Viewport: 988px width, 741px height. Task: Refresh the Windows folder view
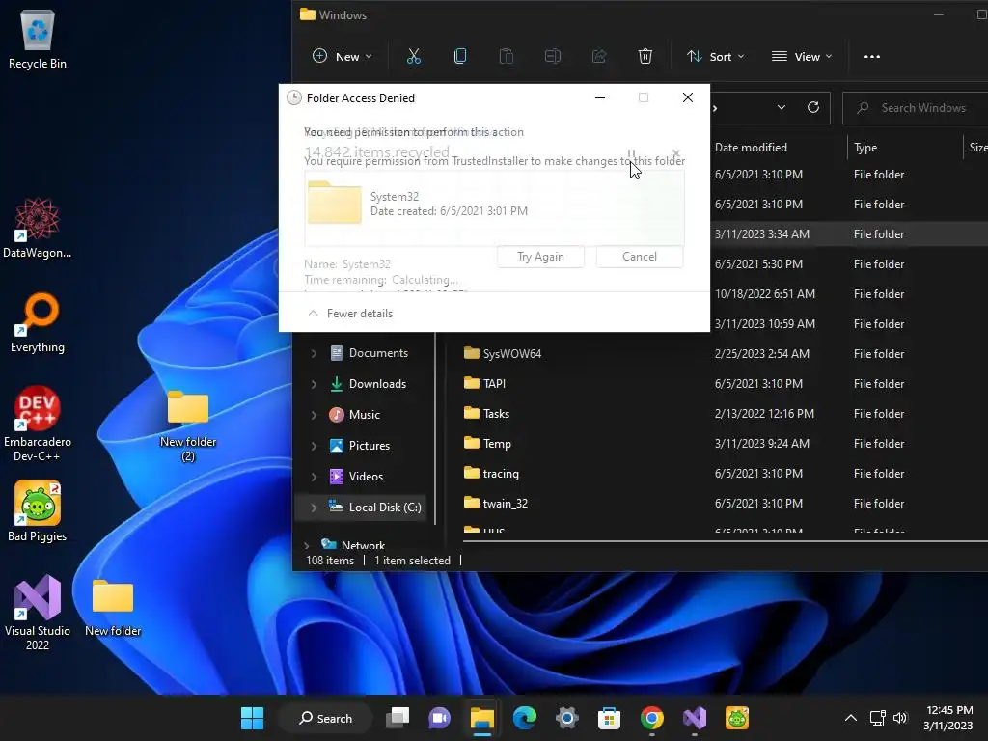(x=813, y=108)
